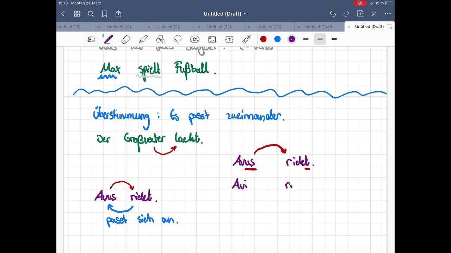
Task: Go back with the chevron arrow
Action: click(x=63, y=14)
